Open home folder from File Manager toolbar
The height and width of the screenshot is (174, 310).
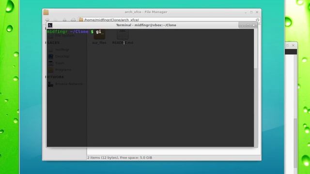click(73, 20)
